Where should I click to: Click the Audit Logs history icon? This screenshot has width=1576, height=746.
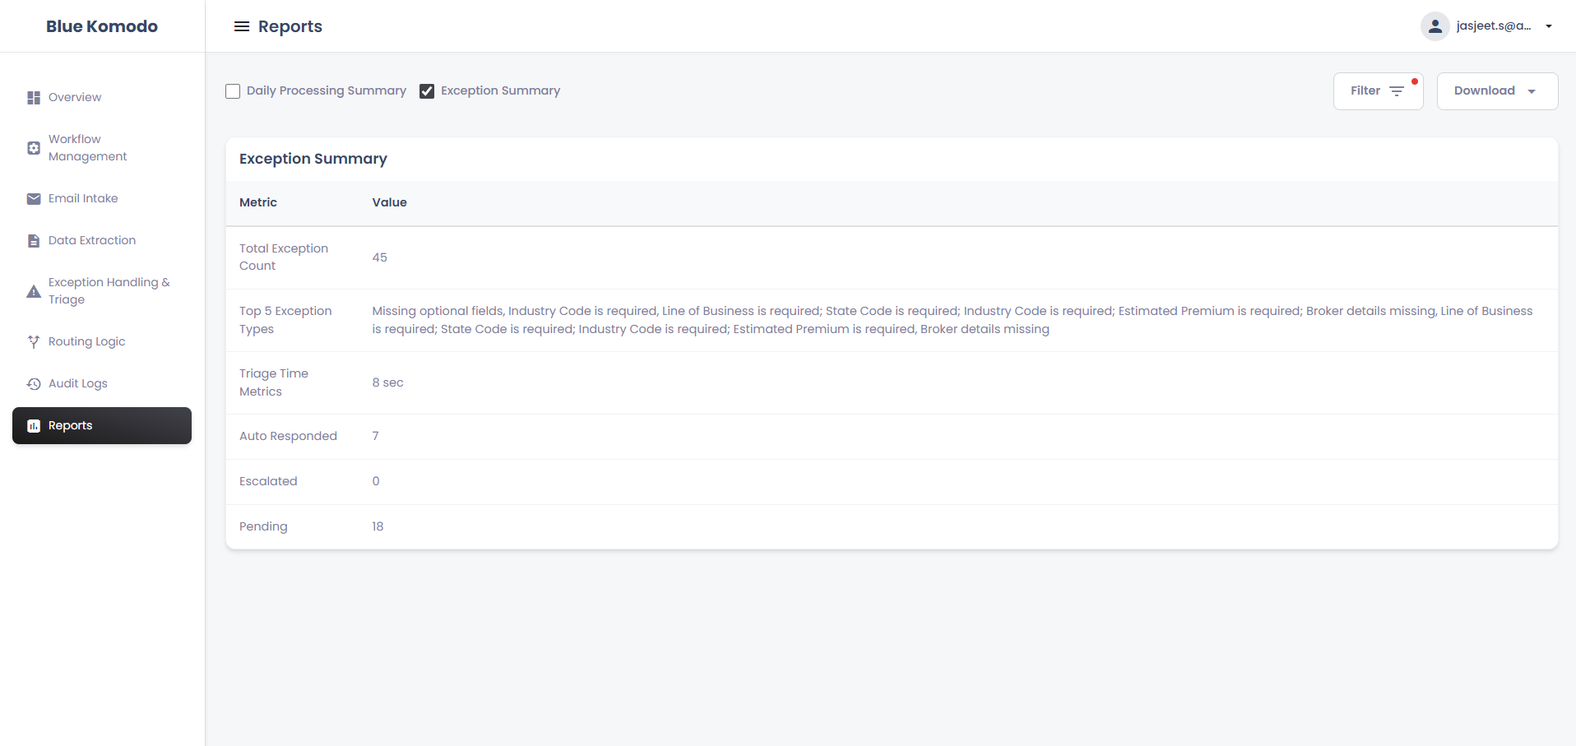tap(34, 384)
